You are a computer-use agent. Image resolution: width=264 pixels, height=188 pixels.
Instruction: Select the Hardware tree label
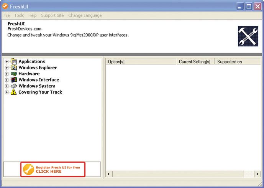(x=29, y=74)
